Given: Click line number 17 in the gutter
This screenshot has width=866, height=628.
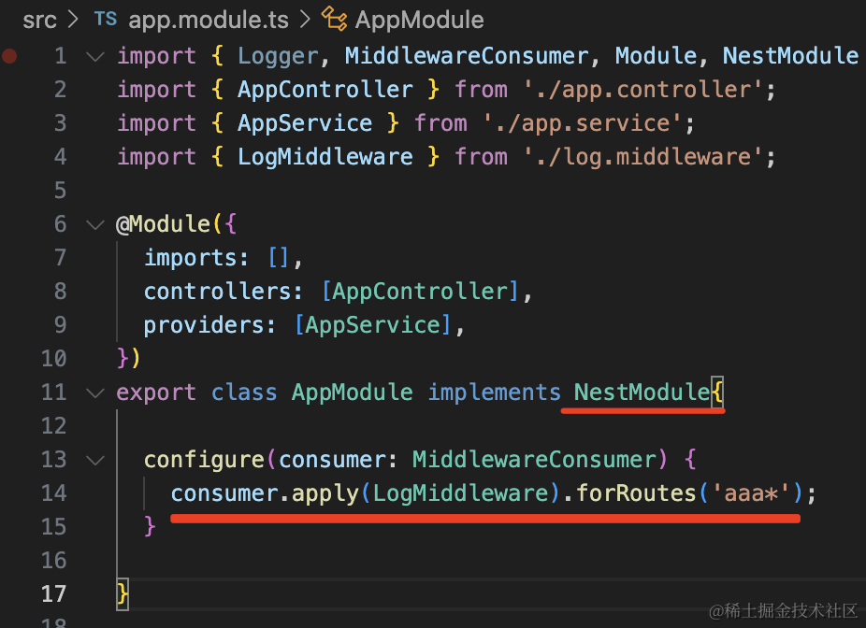Looking at the screenshot, I should [54, 593].
